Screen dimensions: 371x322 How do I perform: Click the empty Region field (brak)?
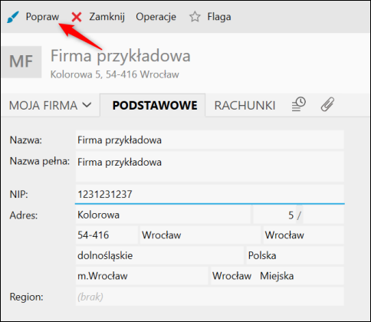pos(209,297)
